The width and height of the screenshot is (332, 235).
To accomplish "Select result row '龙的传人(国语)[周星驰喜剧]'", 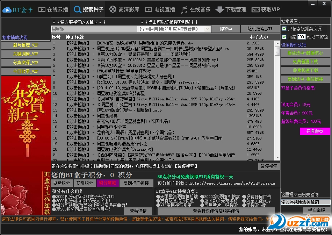I will tap(163, 133).
